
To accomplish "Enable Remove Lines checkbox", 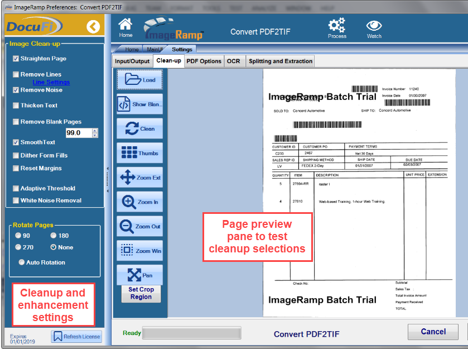I will 16,74.
